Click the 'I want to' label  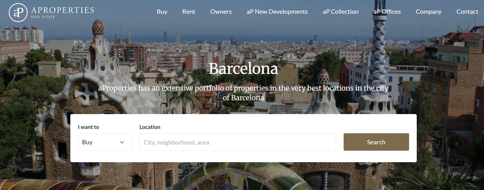point(88,127)
